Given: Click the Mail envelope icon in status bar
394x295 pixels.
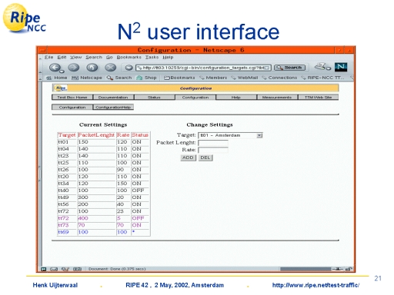Looking at the screenshot, I should 54,269.
